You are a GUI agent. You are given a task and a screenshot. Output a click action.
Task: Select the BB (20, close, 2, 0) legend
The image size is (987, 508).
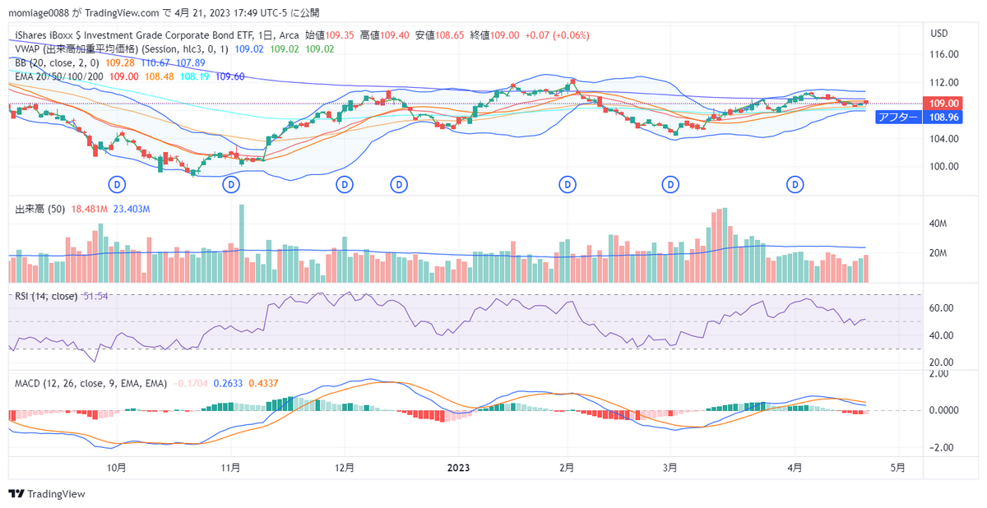58,62
